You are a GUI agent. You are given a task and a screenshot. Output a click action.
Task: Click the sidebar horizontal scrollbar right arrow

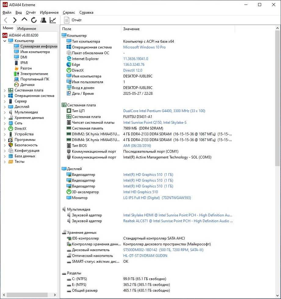tap(55, 295)
